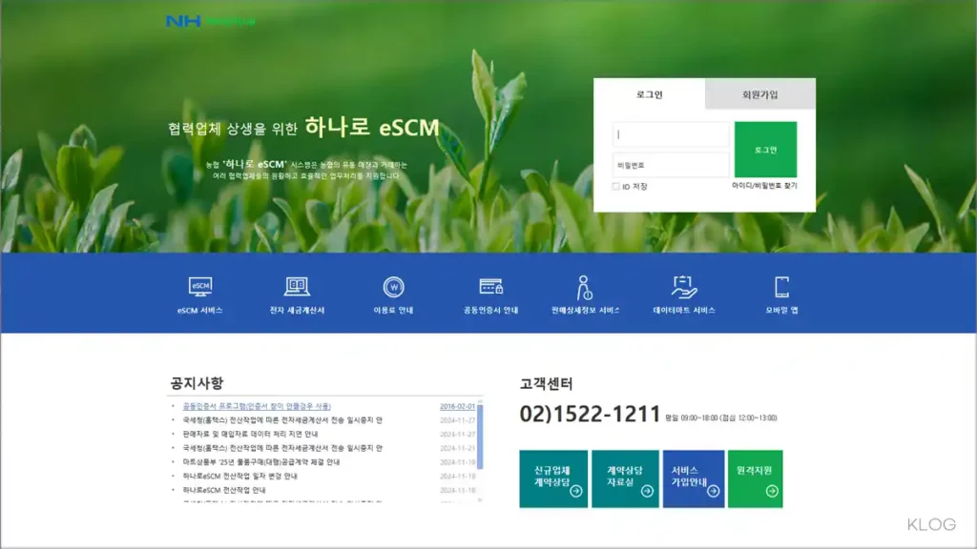Screen dimensions: 977x549
Task: Click the 원격지원 label text
Action: pos(754,471)
